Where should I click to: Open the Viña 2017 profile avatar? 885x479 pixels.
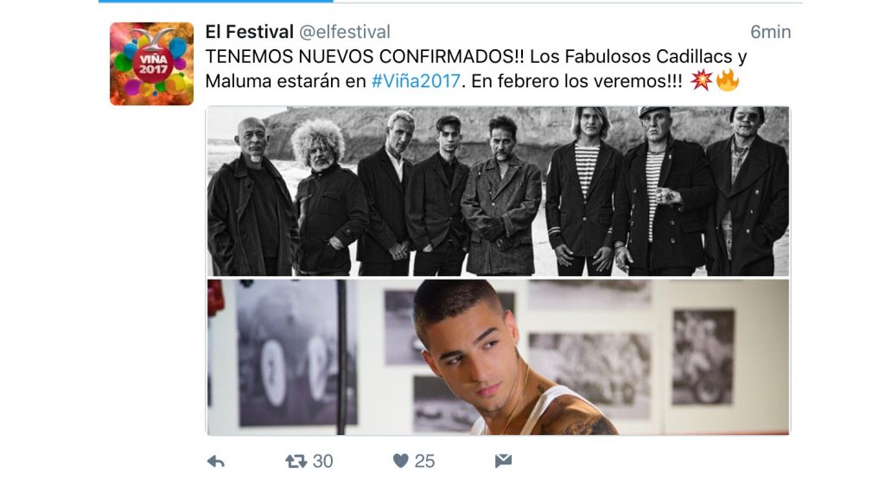coord(152,64)
